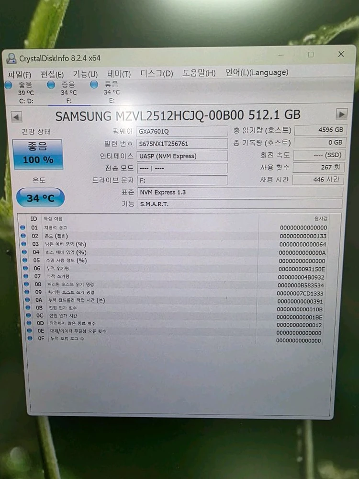
Task: Click rotation rate value ---- (SSD)
Action: (x=319, y=155)
